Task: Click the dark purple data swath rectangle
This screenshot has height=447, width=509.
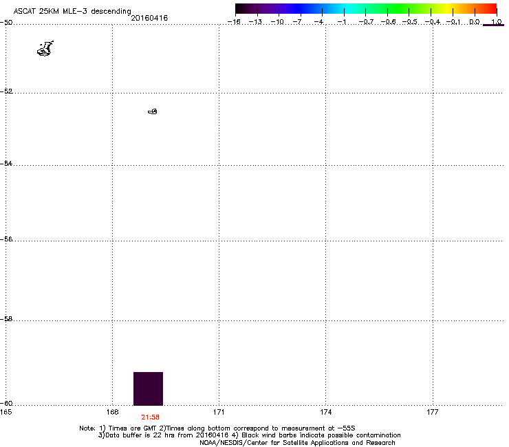Action: point(148,389)
